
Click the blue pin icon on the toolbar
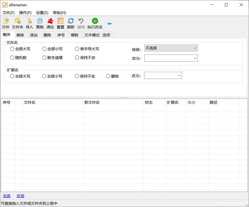109,23
